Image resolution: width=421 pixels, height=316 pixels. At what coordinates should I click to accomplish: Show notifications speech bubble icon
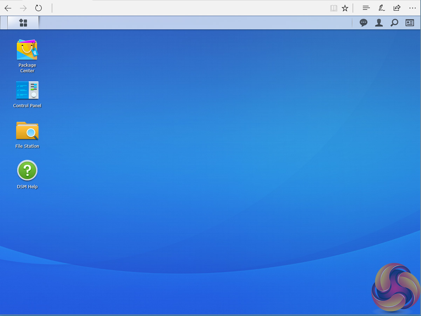point(364,23)
